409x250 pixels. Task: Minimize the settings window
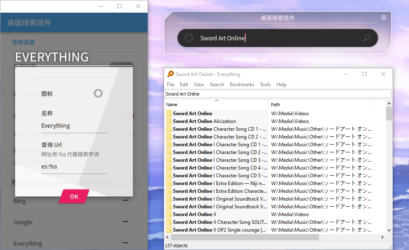click(101, 6)
